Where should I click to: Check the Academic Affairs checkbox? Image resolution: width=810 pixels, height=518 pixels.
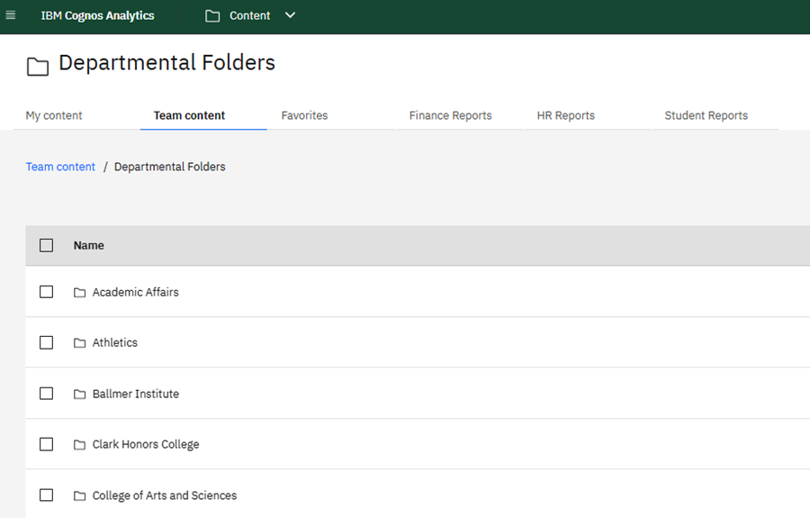pyautogui.click(x=47, y=292)
